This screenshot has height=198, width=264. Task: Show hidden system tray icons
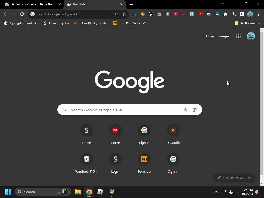216,192
